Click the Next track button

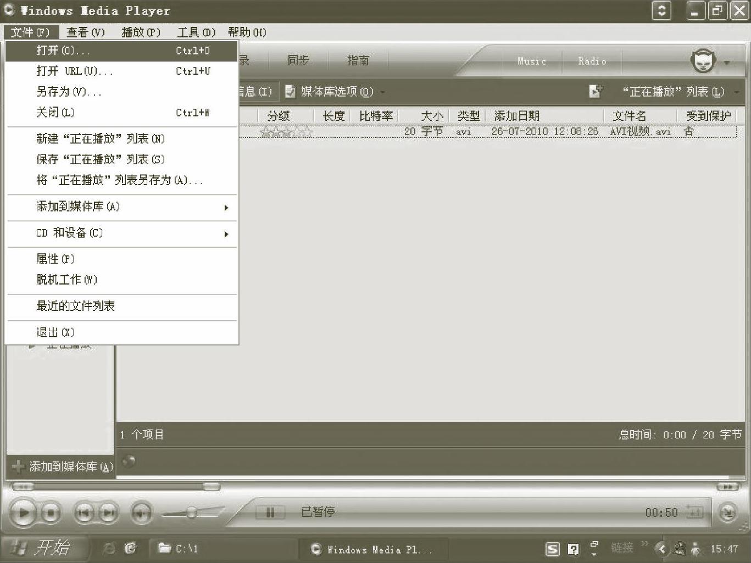tap(108, 513)
